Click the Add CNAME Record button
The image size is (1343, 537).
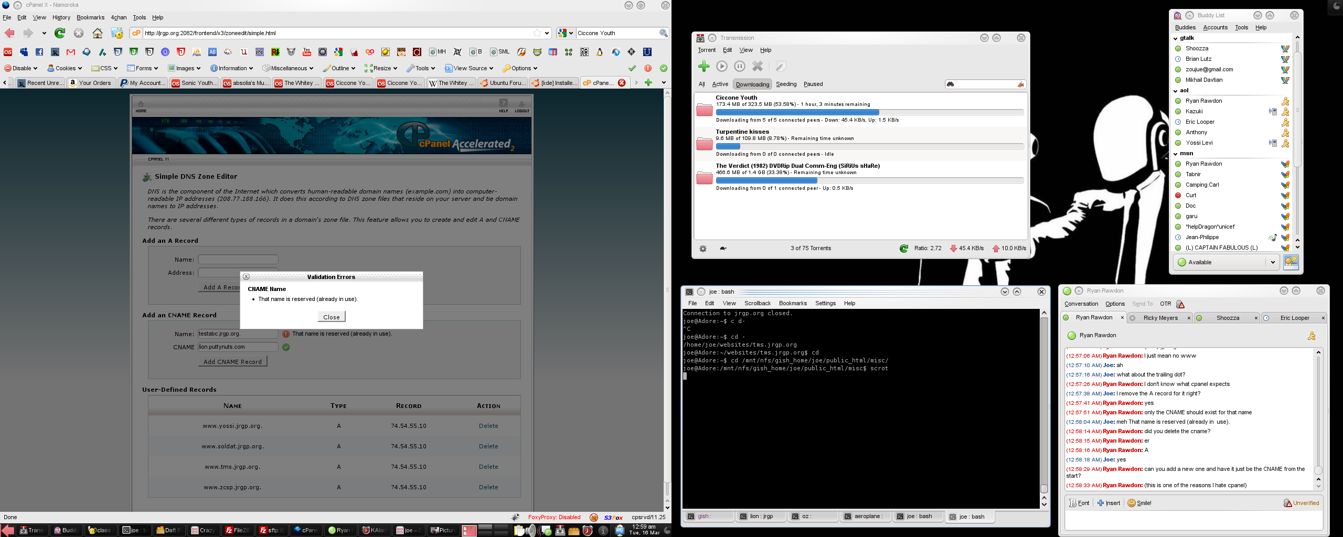tap(232, 361)
